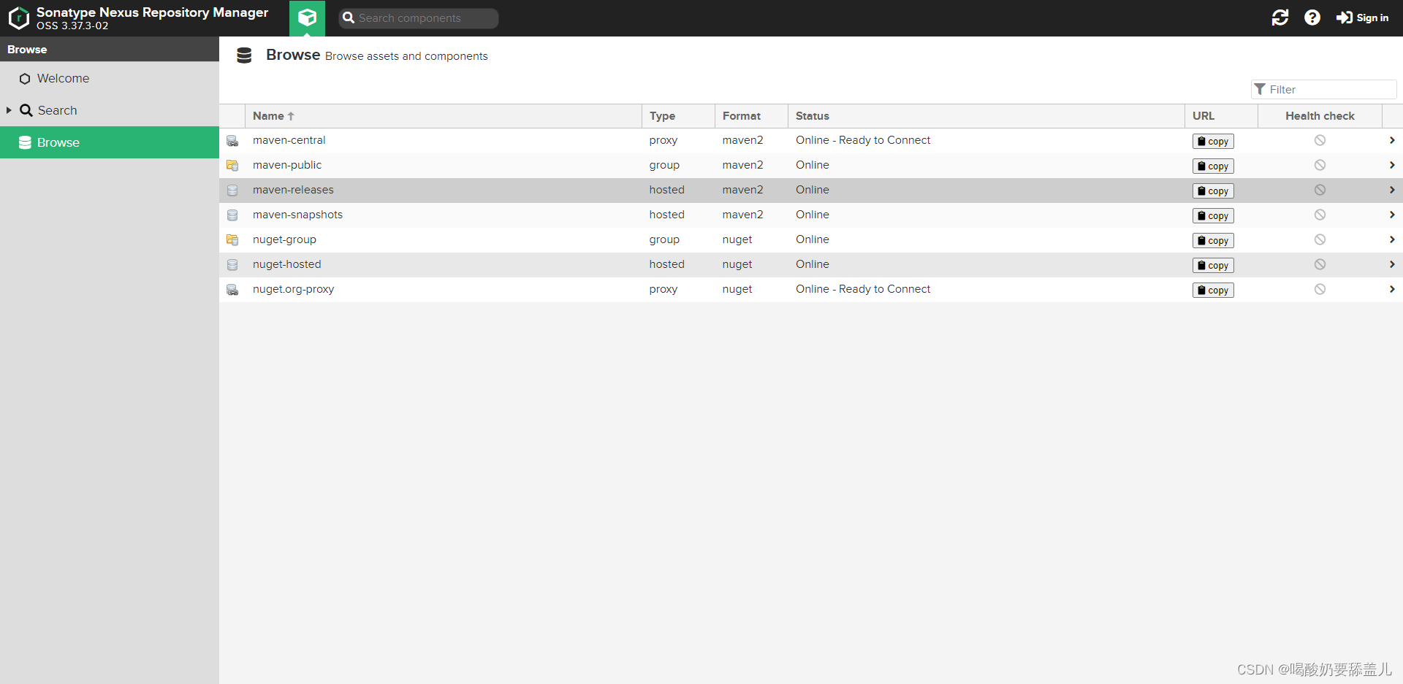
Task: Click the Sign in button
Action: [1363, 18]
